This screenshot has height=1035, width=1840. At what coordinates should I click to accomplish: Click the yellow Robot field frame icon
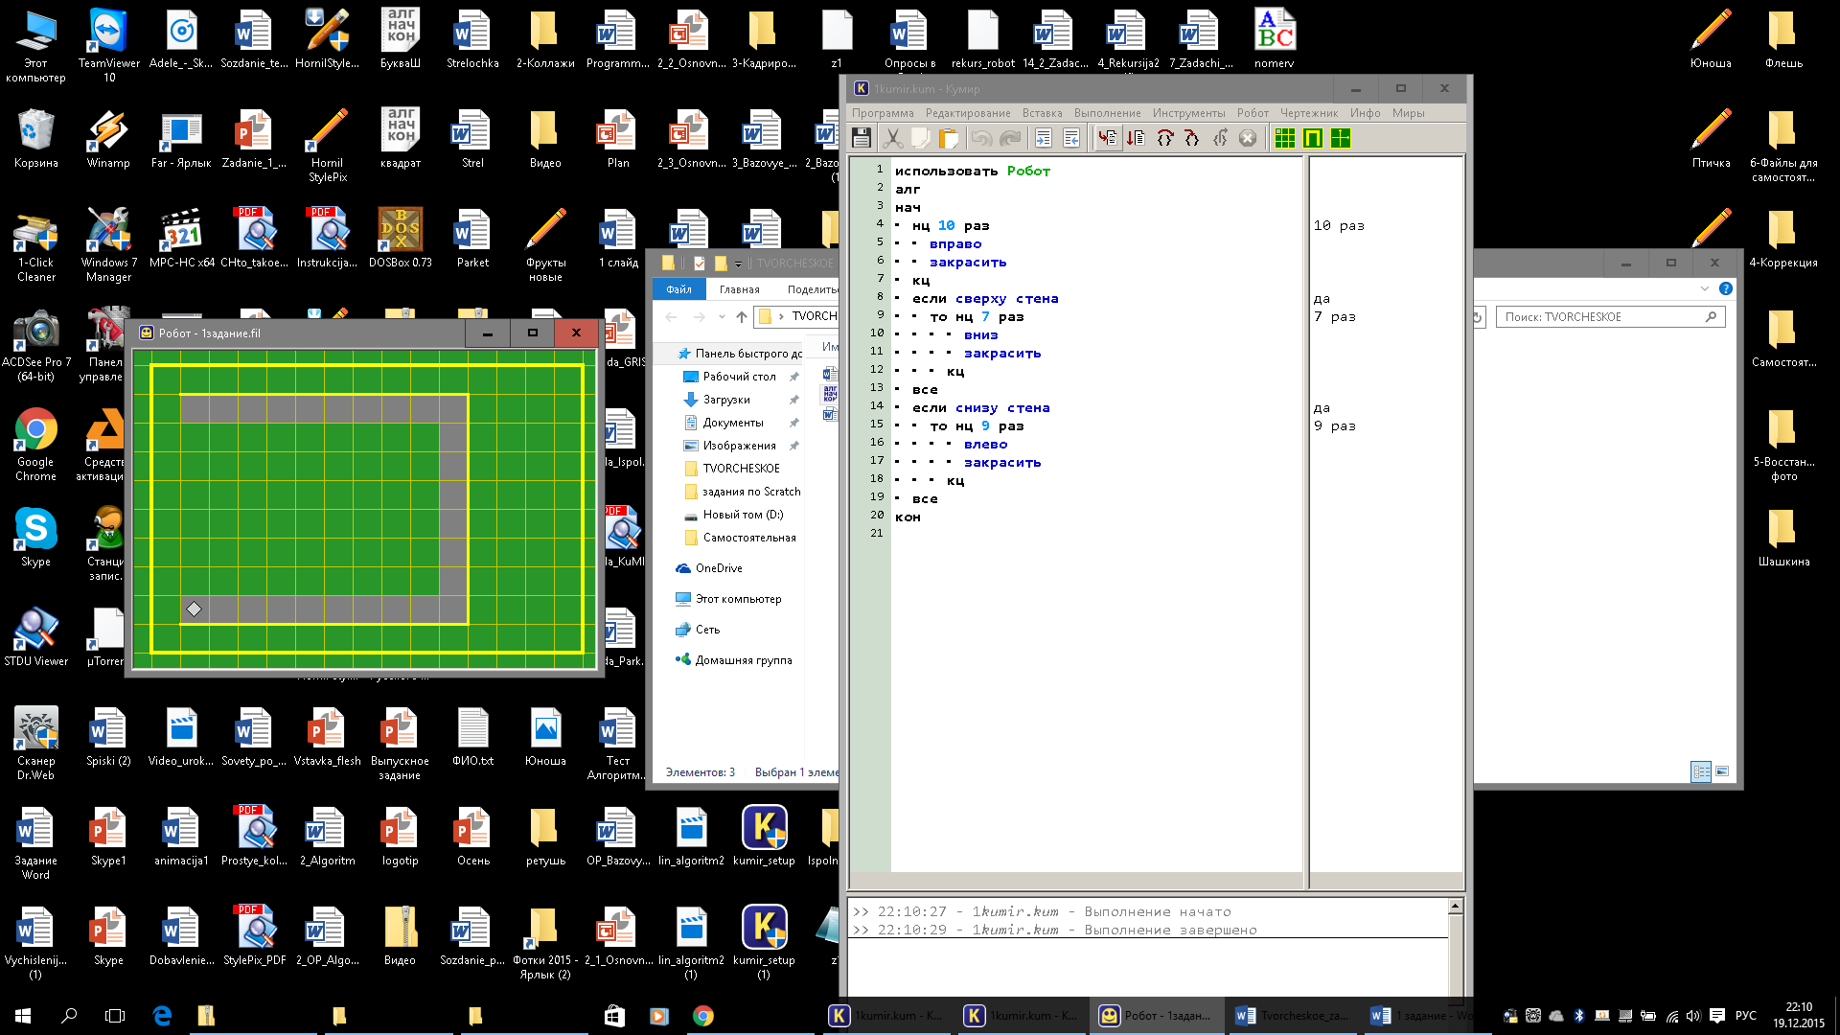pyautogui.click(x=1312, y=138)
